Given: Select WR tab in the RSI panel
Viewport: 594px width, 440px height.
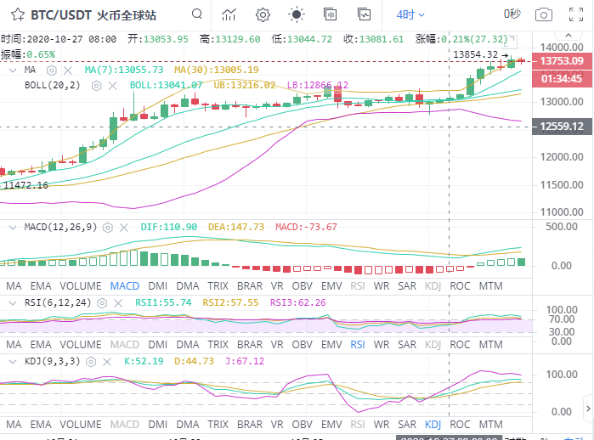Looking at the screenshot, I should (x=382, y=345).
